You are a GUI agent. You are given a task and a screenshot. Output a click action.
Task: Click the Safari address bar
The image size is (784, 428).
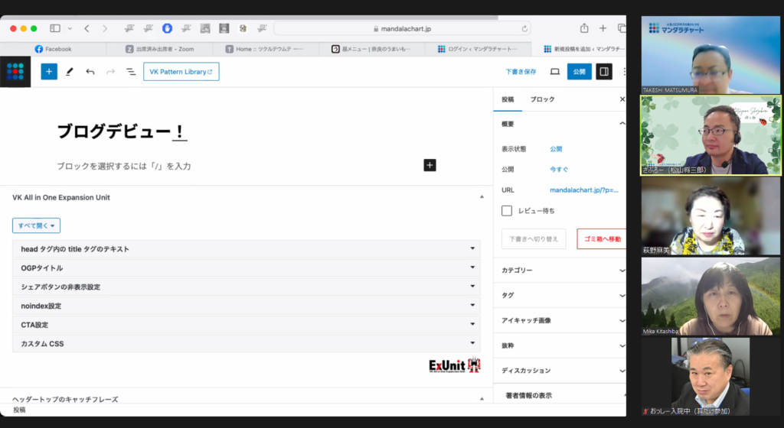click(x=402, y=28)
